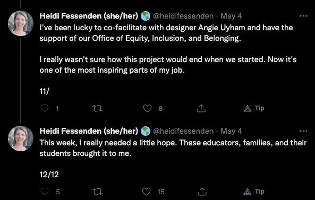Open the more options menu on the 12/12 tweet

[303, 131]
